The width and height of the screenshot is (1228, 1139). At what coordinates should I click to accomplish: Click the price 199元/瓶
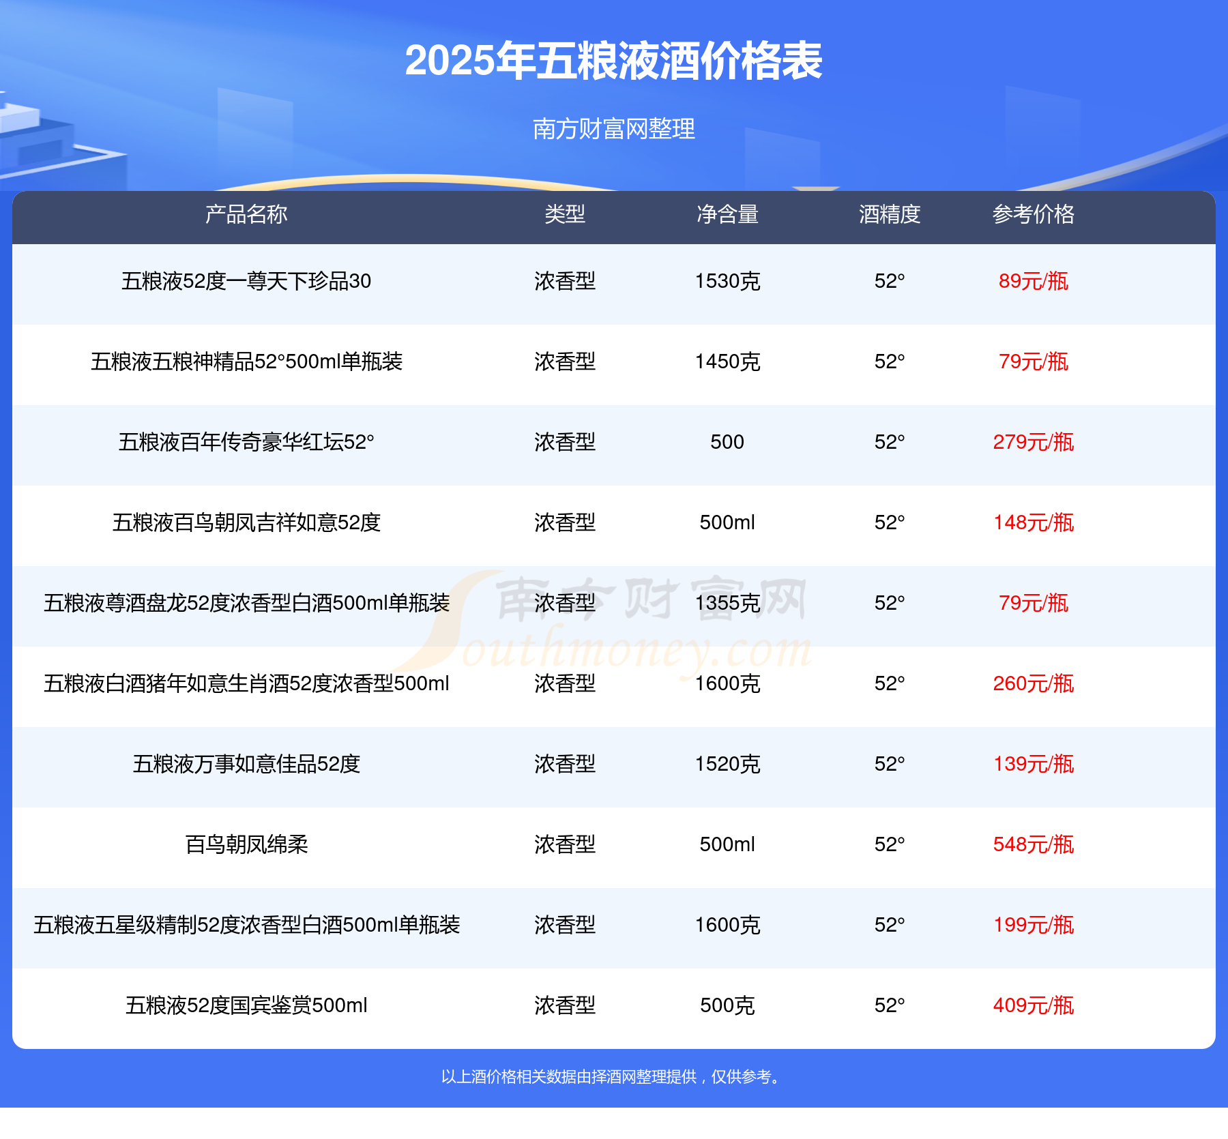(x=1034, y=925)
